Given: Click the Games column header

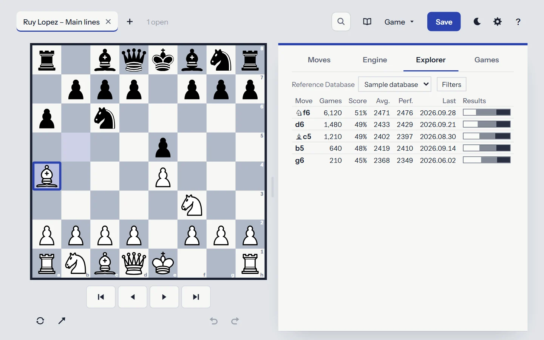Looking at the screenshot, I should pyautogui.click(x=331, y=101).
